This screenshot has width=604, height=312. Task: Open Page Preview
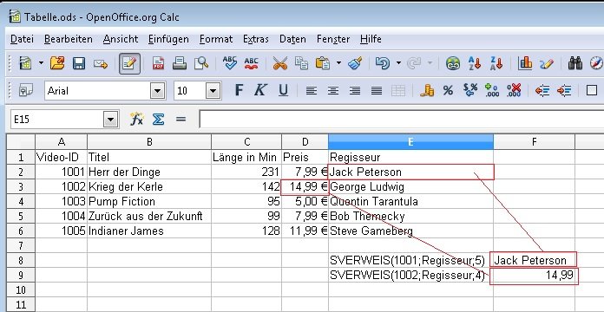click(201, 62)
